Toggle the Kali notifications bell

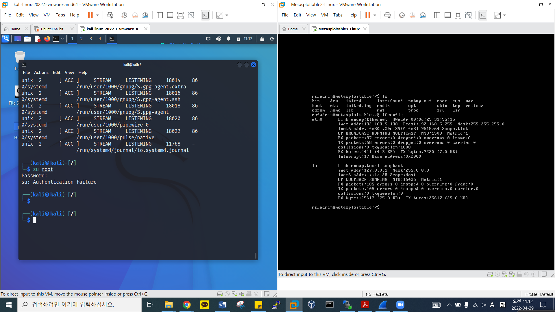(229, 39)
